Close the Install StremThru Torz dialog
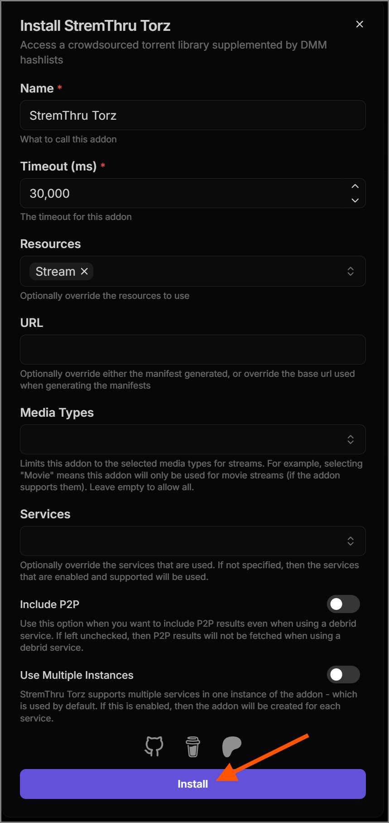This screenshot has width=389, height=823. pos(360,24)
